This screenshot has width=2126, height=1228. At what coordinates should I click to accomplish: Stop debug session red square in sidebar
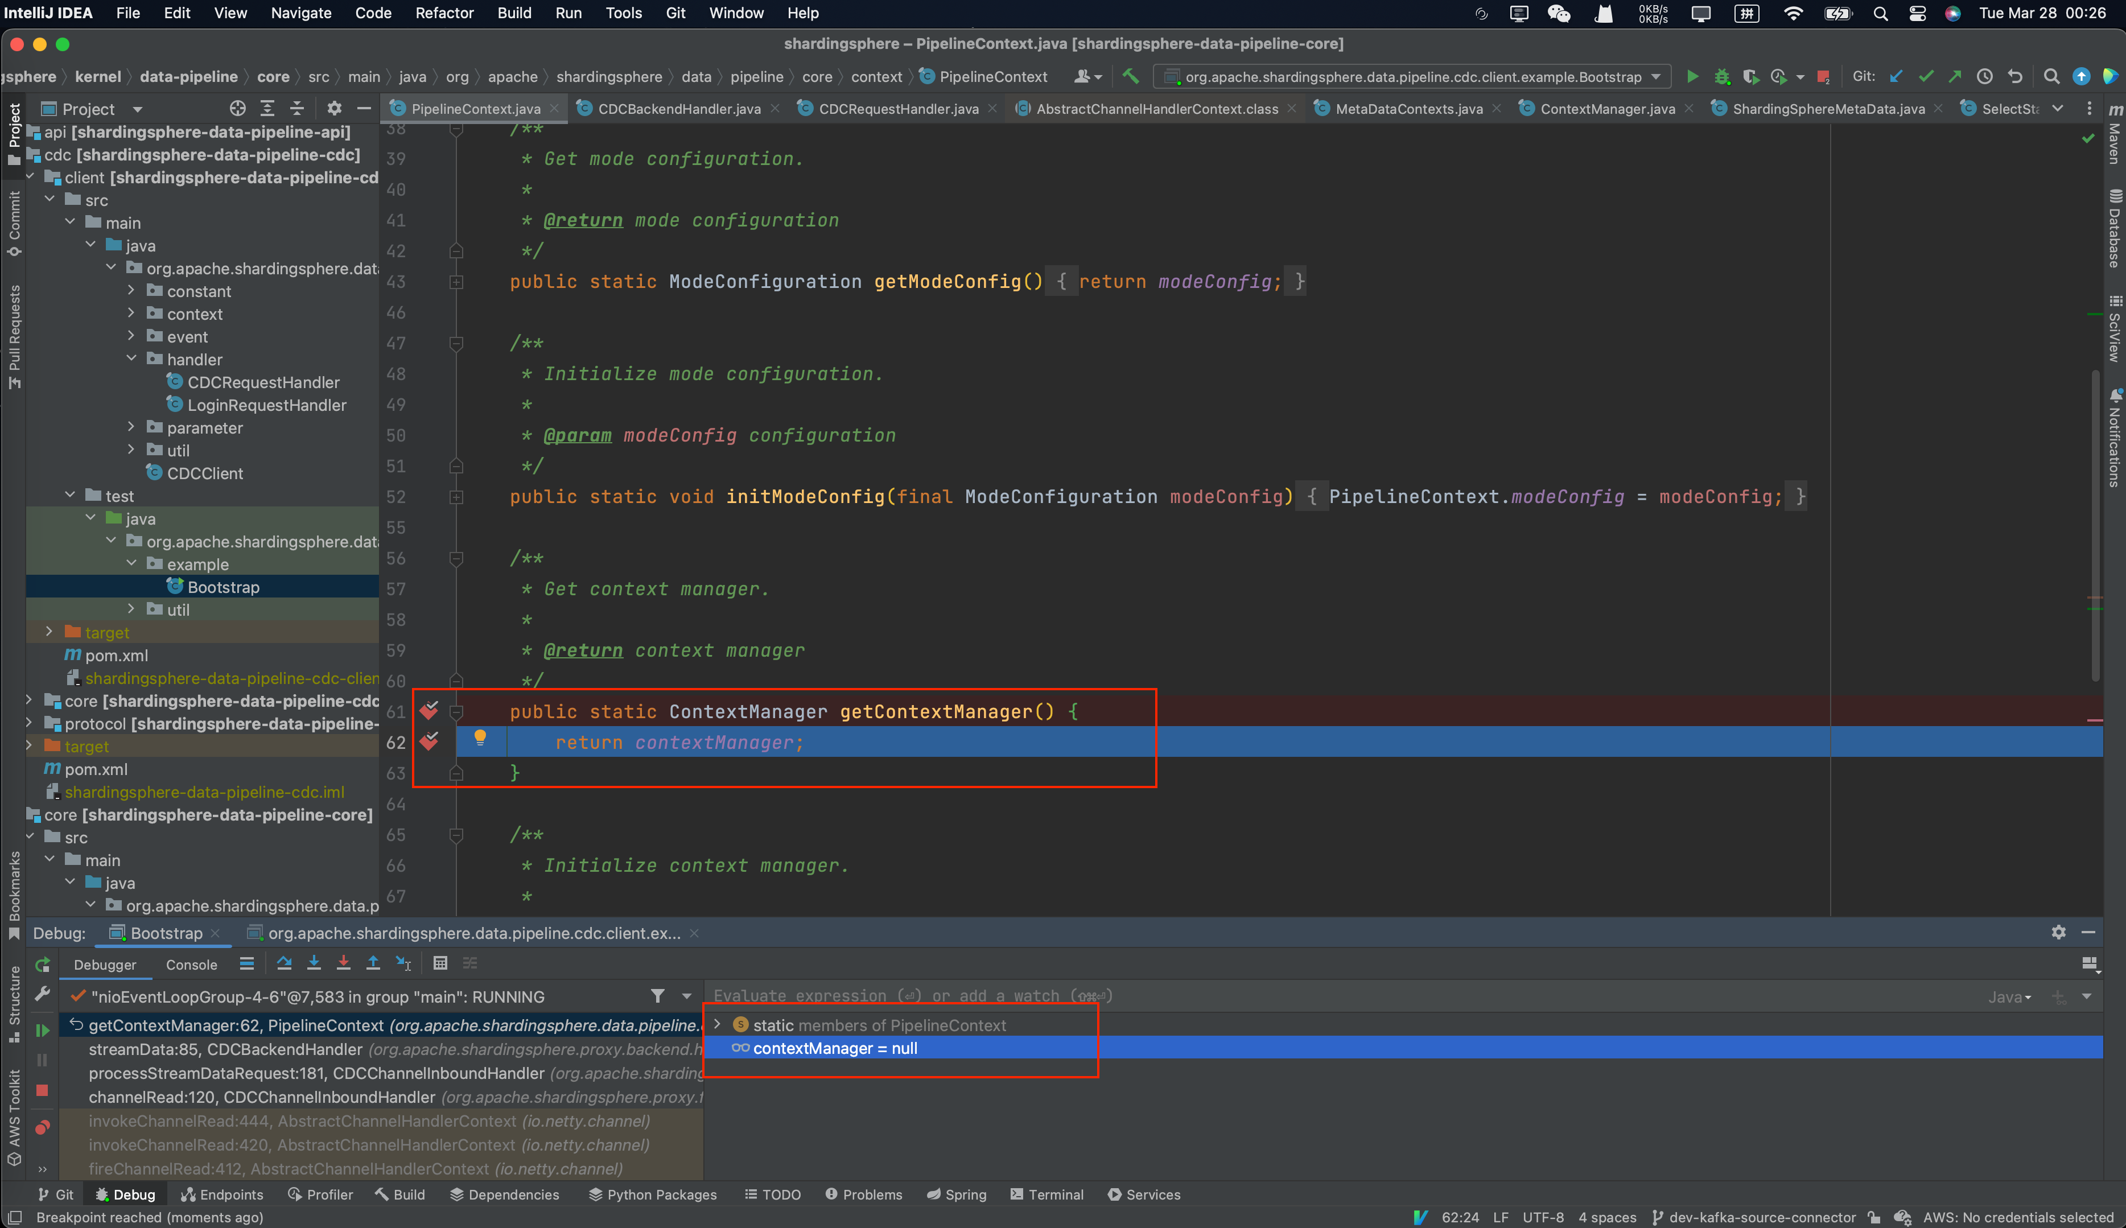point(42,1090)
